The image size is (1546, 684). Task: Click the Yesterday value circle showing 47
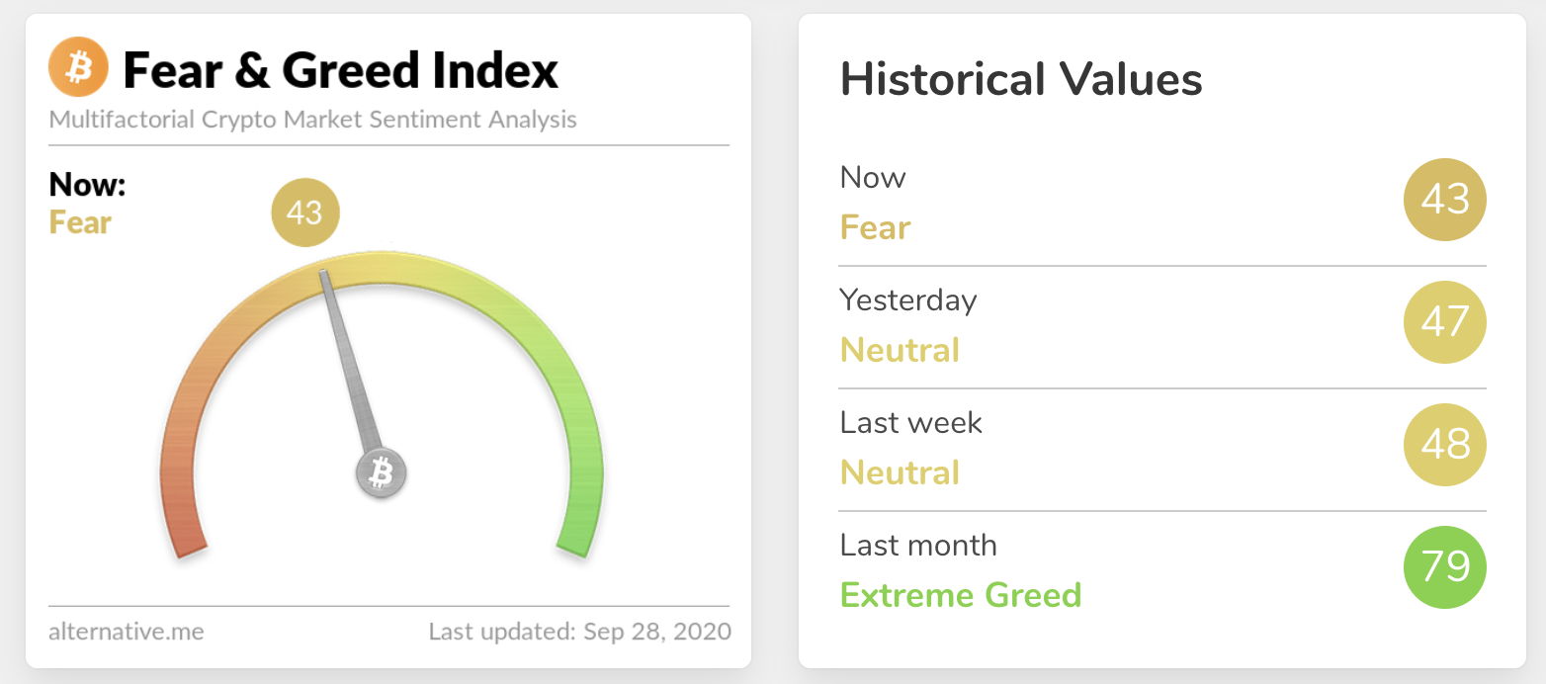tap(1444, 322)
